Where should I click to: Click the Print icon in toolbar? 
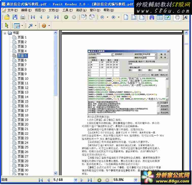tap(23, 17)
